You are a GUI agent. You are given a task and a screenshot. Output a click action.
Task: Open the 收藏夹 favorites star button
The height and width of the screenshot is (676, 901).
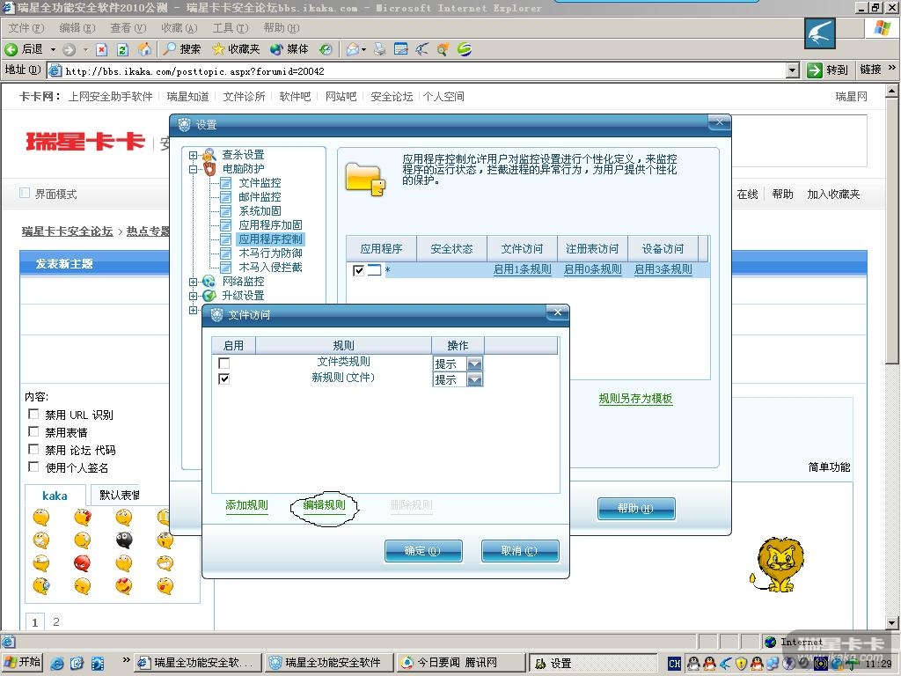(236, 49)
